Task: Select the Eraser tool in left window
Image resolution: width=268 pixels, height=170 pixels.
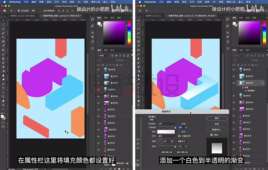Action: 3,67
